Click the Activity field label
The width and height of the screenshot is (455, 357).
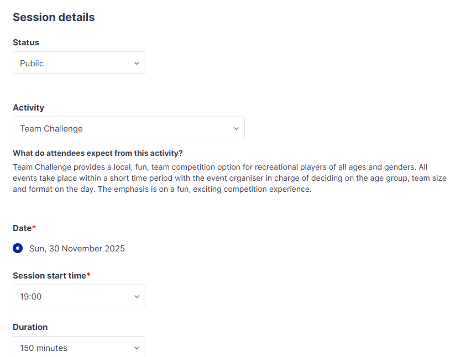(x=29, y=108)
